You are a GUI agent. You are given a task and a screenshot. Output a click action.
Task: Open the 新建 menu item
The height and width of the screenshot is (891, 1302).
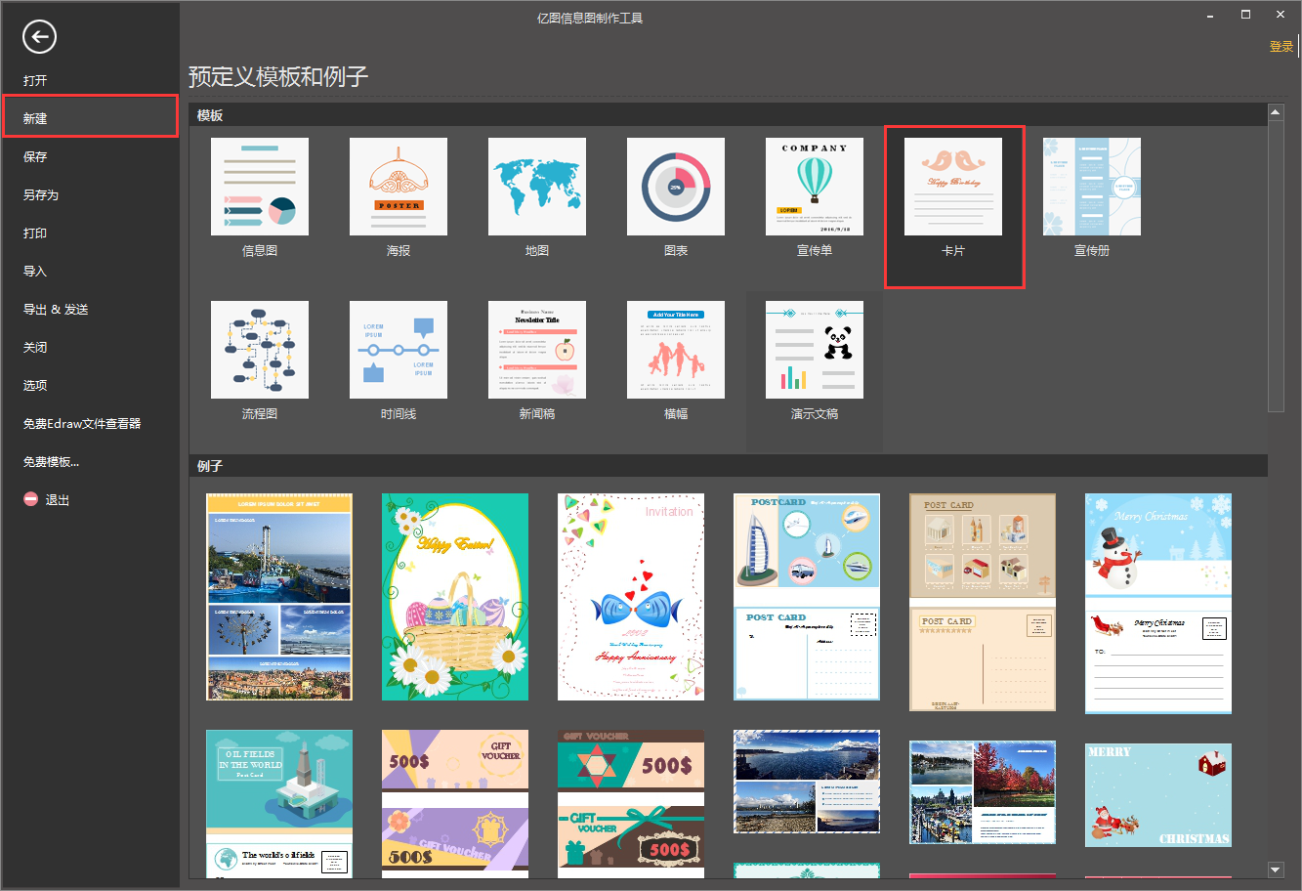[90, 117]
